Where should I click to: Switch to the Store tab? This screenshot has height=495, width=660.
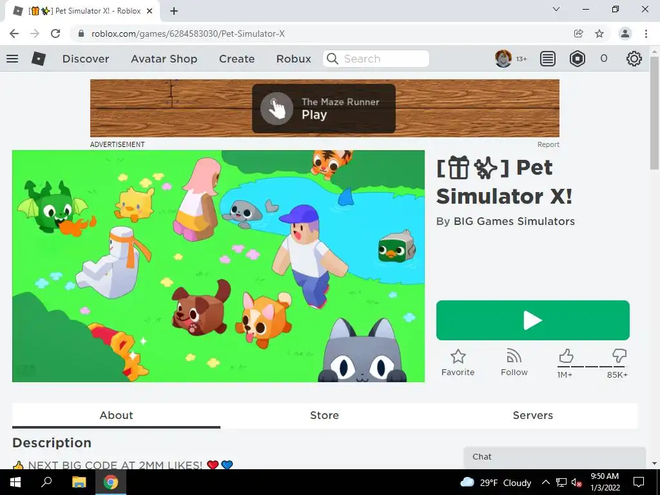[325, 416]
